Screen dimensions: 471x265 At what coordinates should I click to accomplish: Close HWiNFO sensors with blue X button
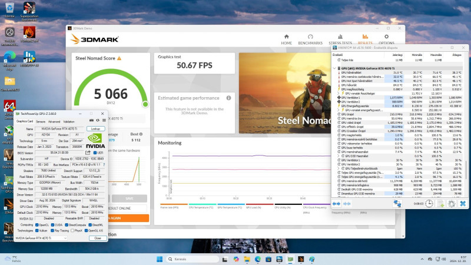463,204
